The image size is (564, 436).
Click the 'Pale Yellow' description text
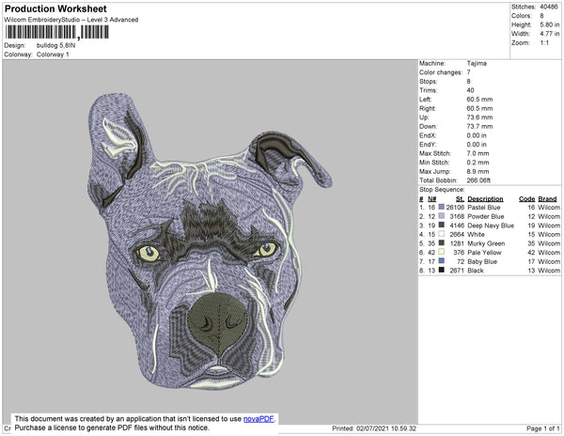(x=484, y=253)
